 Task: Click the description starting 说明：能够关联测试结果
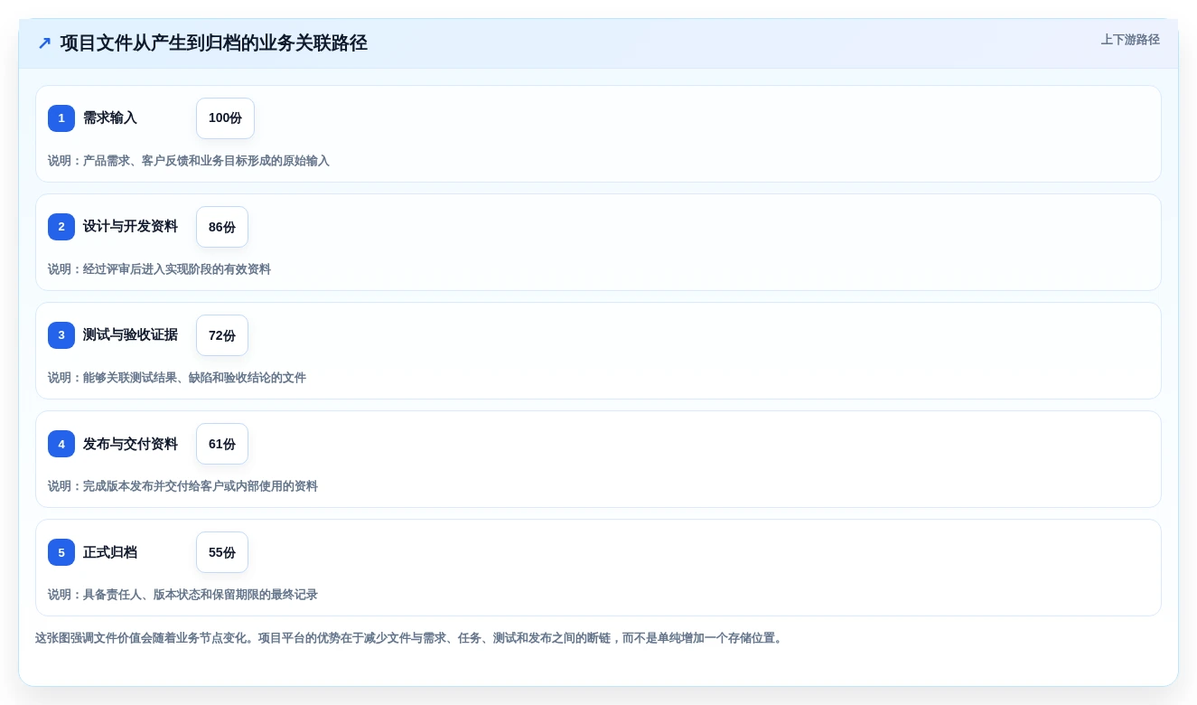pyautogui.click(x=177, y=378)
